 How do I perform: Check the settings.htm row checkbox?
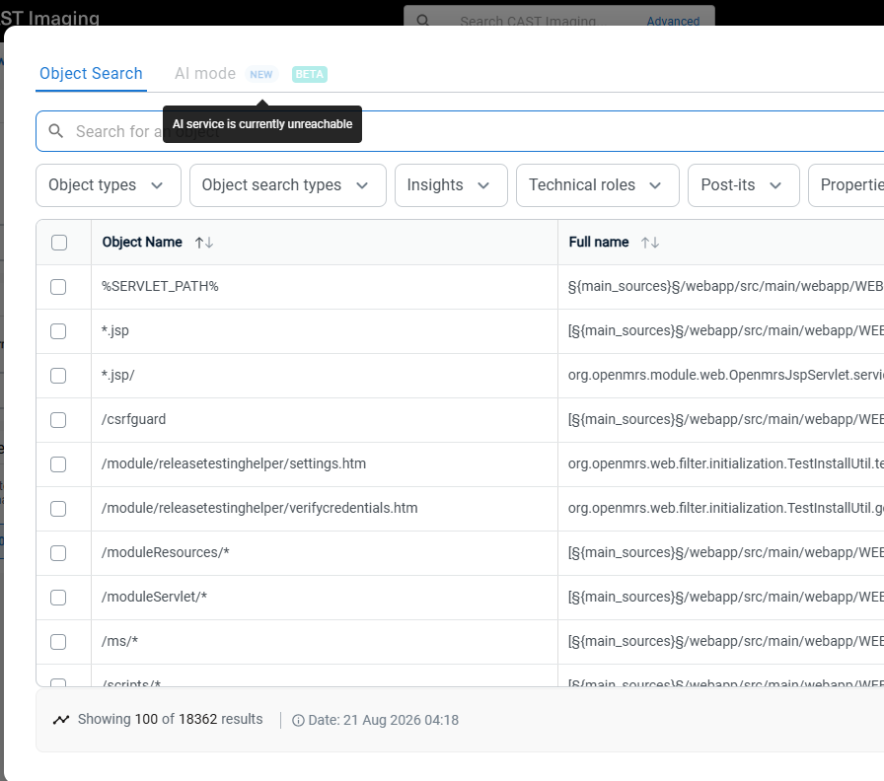point(58,464)
